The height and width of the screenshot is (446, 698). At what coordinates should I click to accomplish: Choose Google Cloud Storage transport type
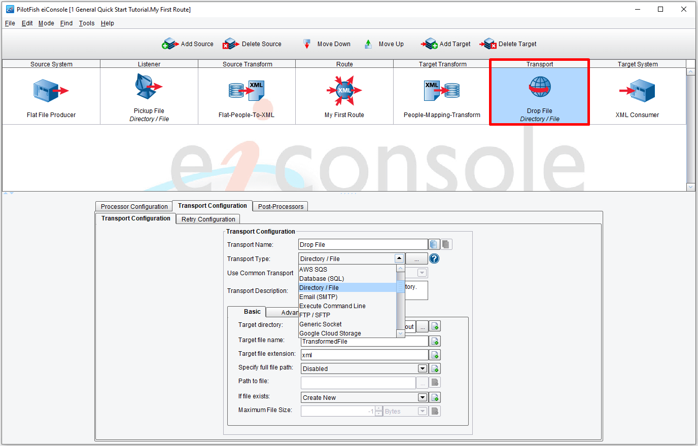coord(347,333)
